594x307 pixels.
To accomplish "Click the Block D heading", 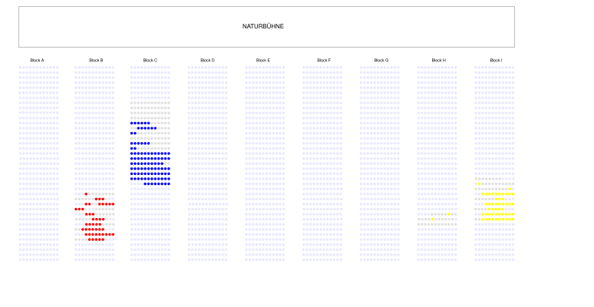I will click(207, 60).
